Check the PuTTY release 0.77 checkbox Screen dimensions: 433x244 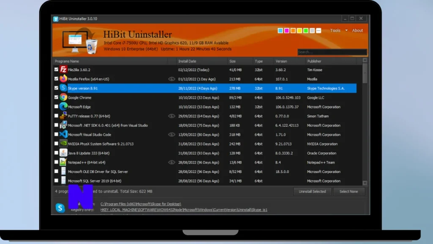pos(56,116)
